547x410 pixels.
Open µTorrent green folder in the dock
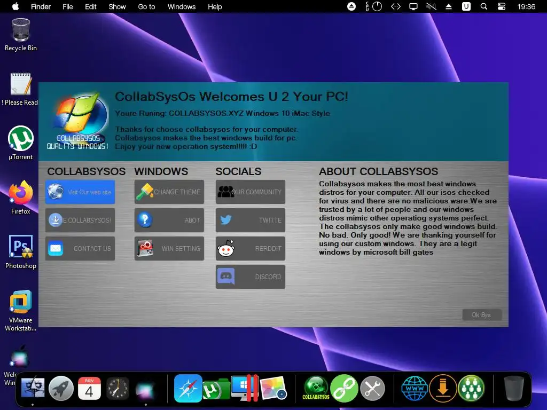216,389
